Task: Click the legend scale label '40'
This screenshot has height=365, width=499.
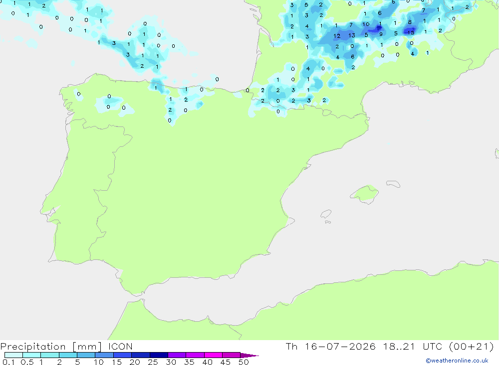Action: click(208, 362)
